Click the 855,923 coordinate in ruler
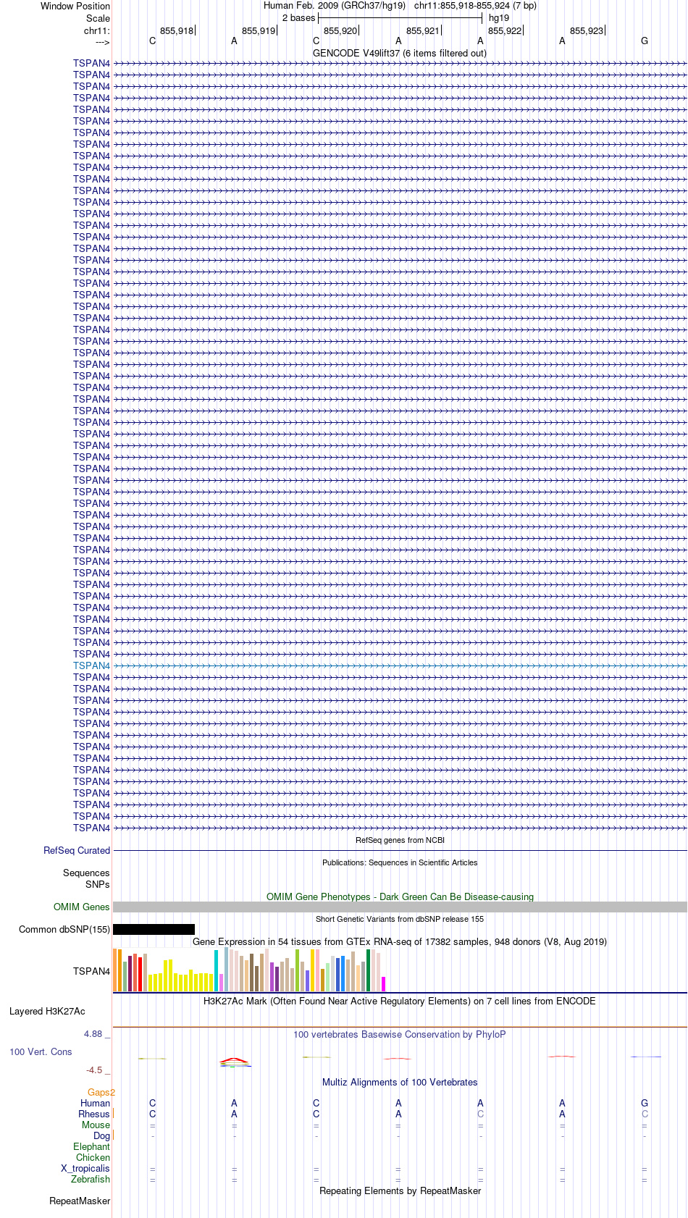688x1218 pixels. coord(587,30)
